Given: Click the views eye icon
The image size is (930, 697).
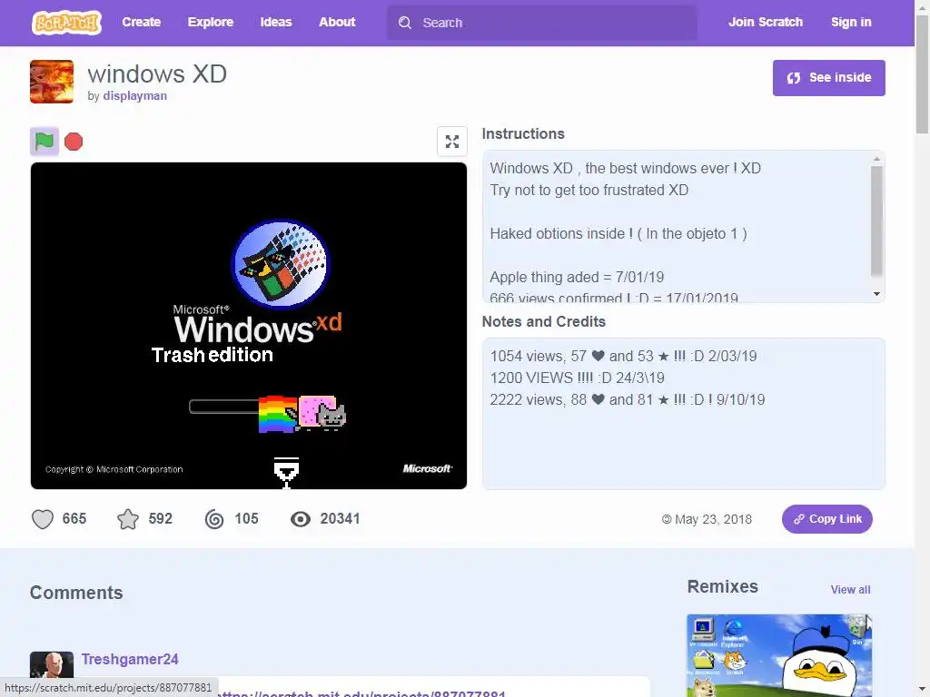Looking at the screenshot, I should [x=300, y=519].
